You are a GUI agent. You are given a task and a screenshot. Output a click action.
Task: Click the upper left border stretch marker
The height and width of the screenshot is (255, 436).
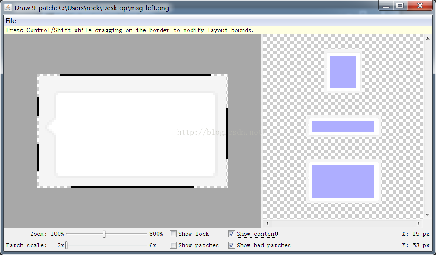(38, 106)
